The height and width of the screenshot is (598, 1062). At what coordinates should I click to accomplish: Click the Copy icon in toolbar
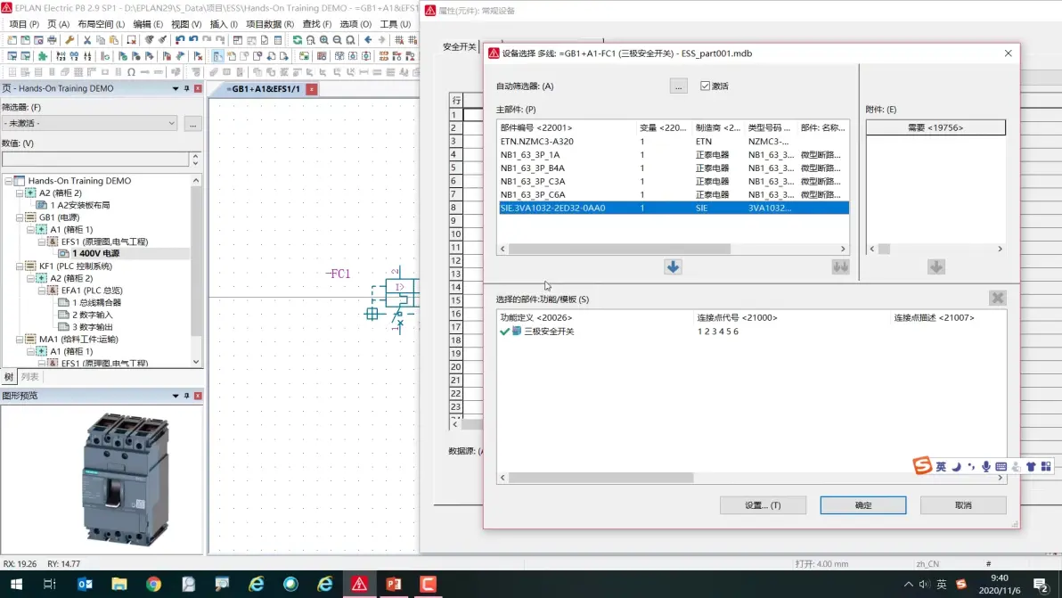(101, 40)
